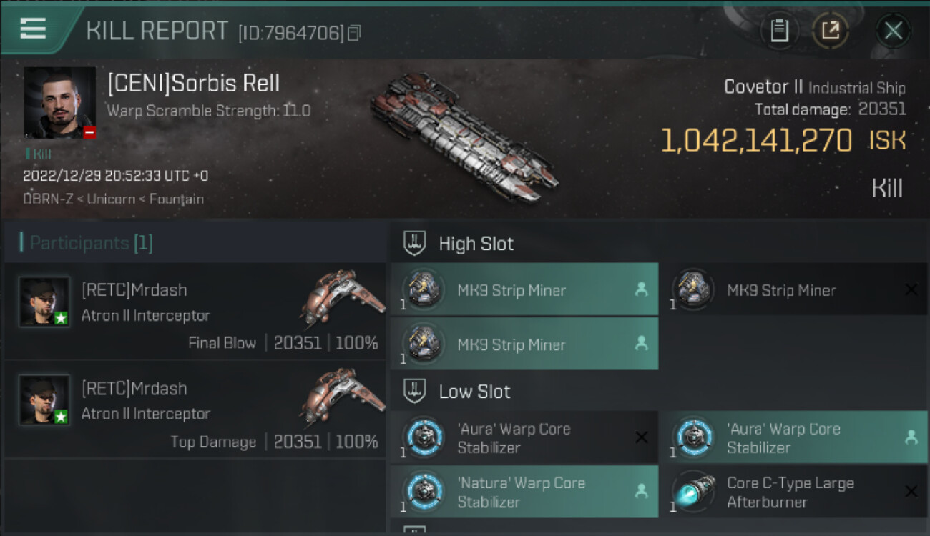Copy the kill report ID

click(x=354, y=33)
